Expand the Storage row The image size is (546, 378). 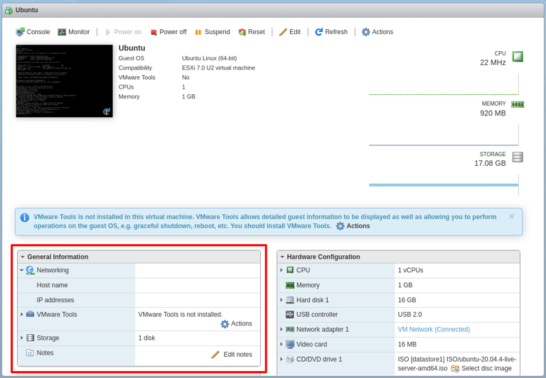tap(22, 338)
